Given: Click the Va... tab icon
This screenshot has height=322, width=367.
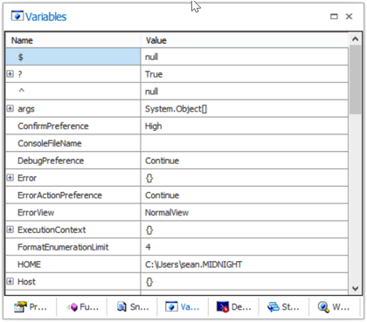Looking at the screenshot, I should pyautogui.click(x=171, y=307).
